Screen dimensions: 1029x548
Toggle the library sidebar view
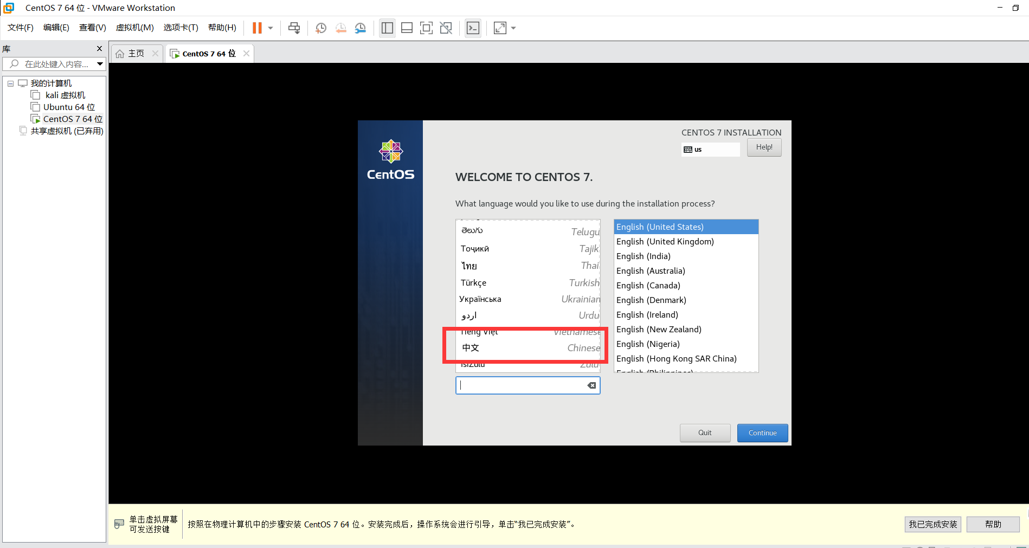point(387,28)
